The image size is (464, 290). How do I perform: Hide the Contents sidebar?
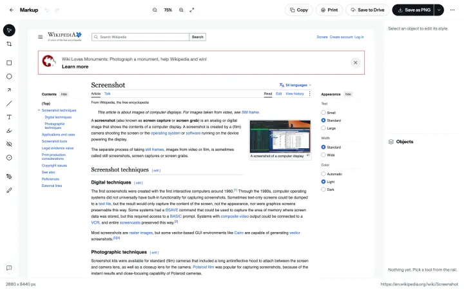(64, 94)
